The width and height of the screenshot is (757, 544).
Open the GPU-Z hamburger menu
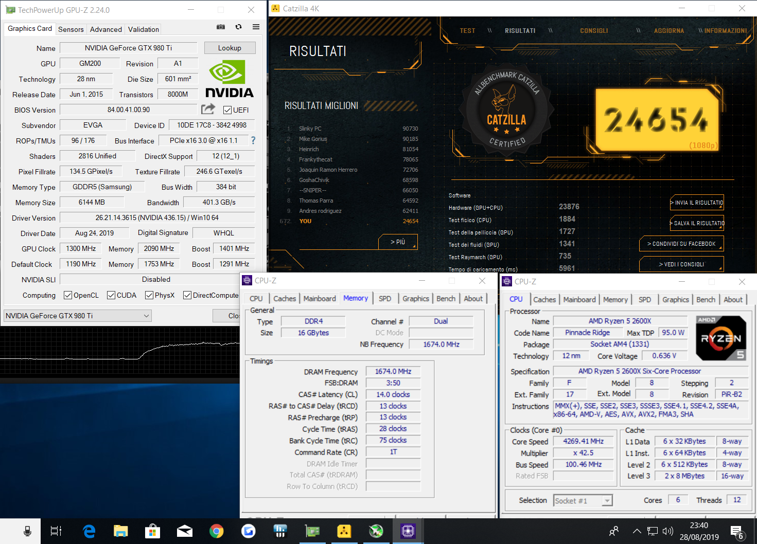click(256, 27)
